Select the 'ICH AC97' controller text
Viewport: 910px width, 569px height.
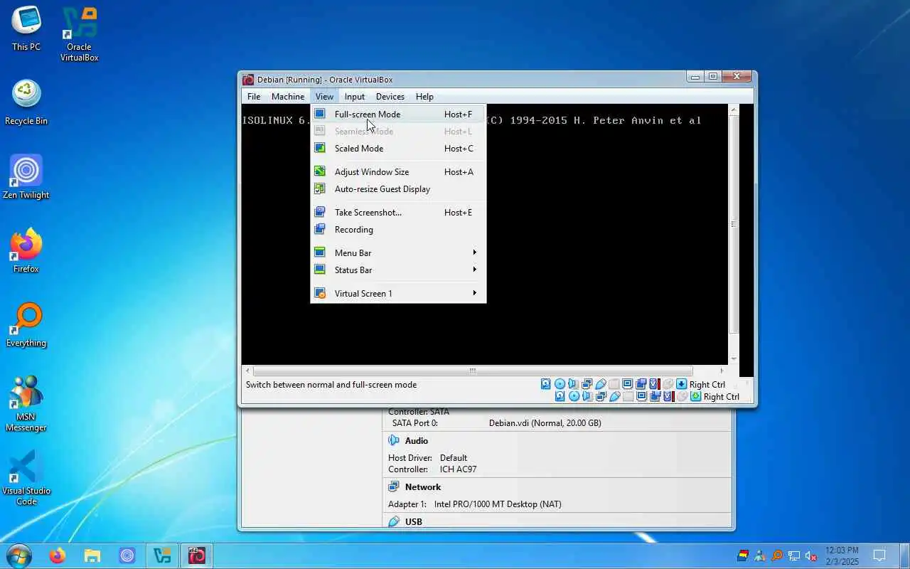458,469
